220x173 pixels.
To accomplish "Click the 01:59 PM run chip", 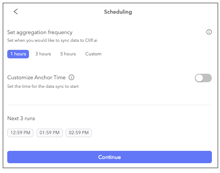I will click(49, 133).
